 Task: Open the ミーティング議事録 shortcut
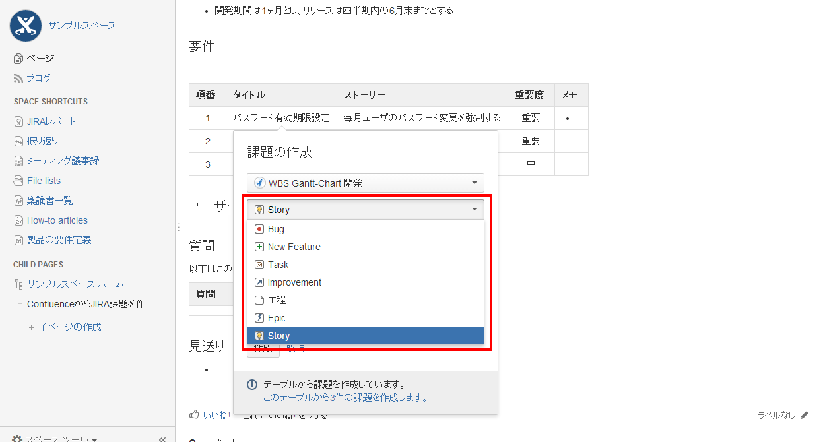click(63, 161)
